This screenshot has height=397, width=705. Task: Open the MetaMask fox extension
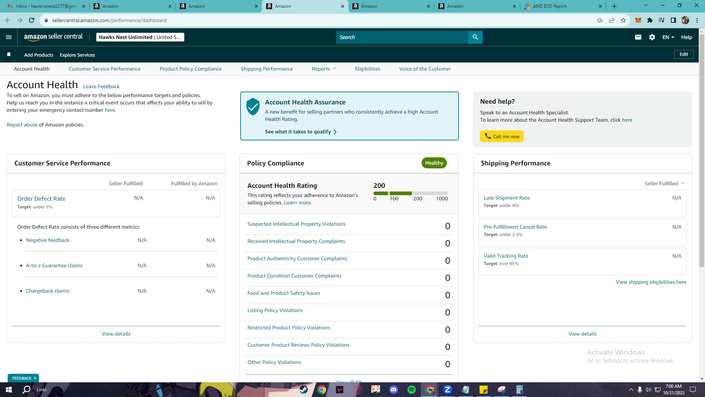pos(638,20)
